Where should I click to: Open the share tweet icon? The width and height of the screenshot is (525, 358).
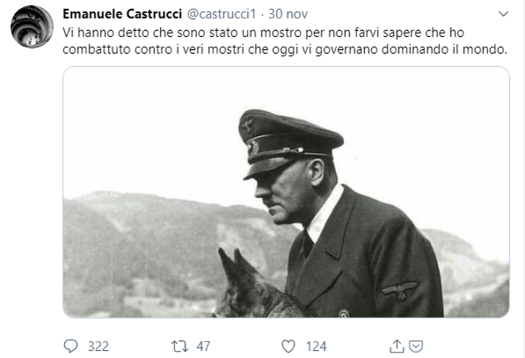tap(397, 346)
